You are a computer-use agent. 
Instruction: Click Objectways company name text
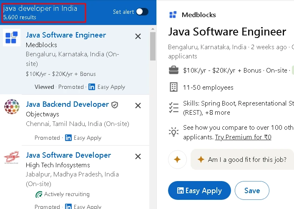pos(43,114)
